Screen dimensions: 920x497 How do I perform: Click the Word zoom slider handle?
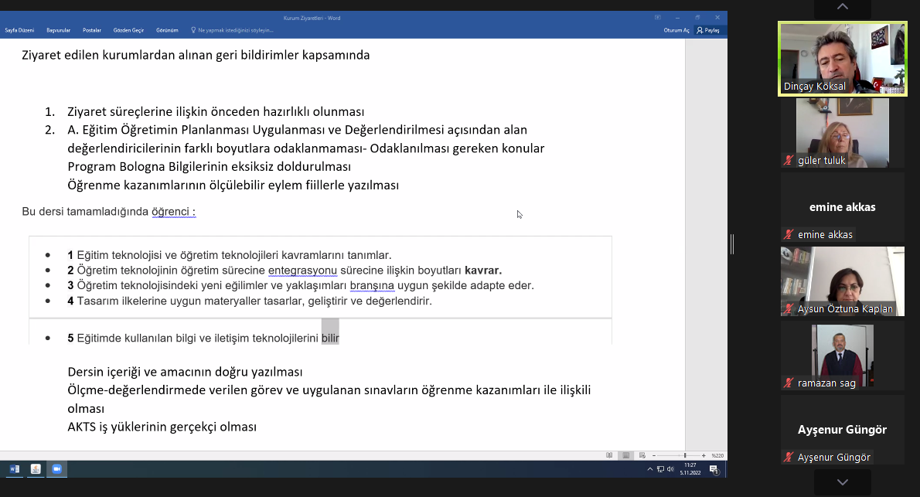pos(685,455)
